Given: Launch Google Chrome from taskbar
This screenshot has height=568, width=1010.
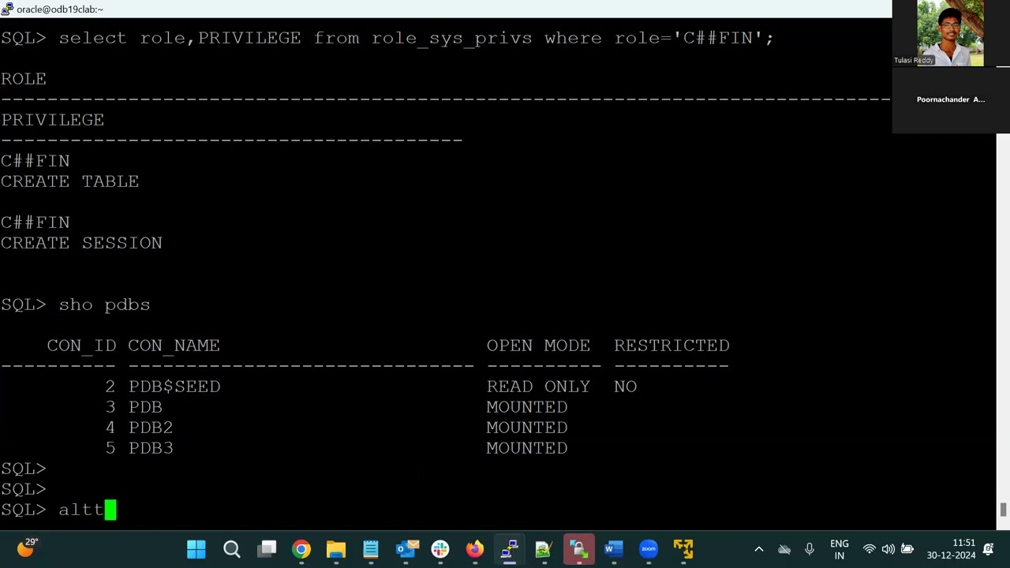Looking at the screenshot, I should pos(301,549).
